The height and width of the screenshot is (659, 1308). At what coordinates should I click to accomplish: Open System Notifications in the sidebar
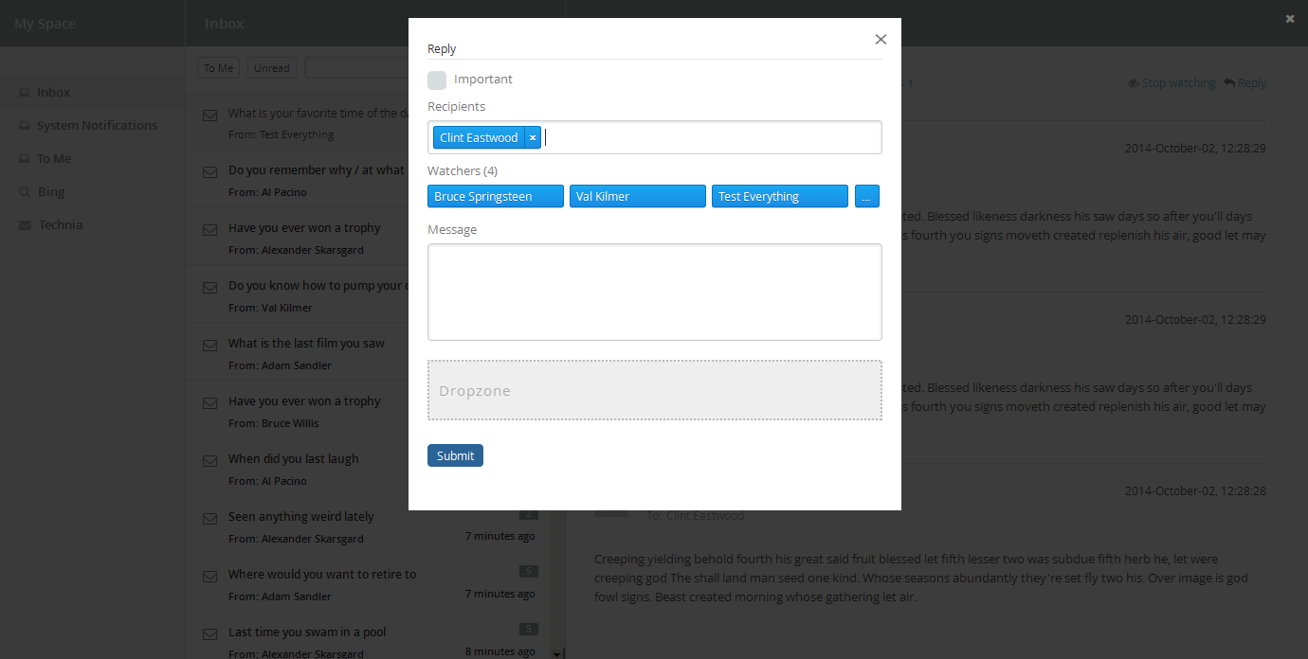(x=97, y=125)
